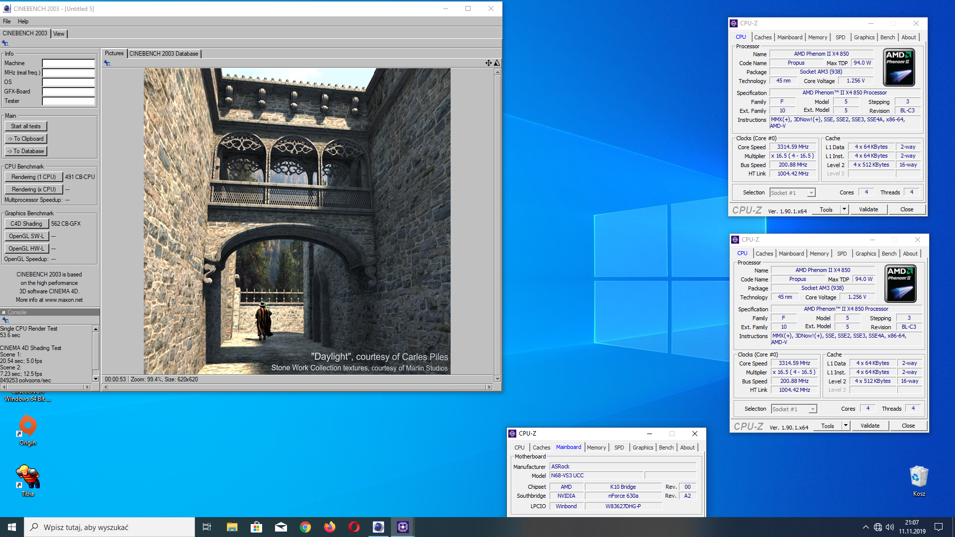The image size is (955, 537).
Task: Select Pictures tab in Cinebench
Action: [x=114, y=53]
